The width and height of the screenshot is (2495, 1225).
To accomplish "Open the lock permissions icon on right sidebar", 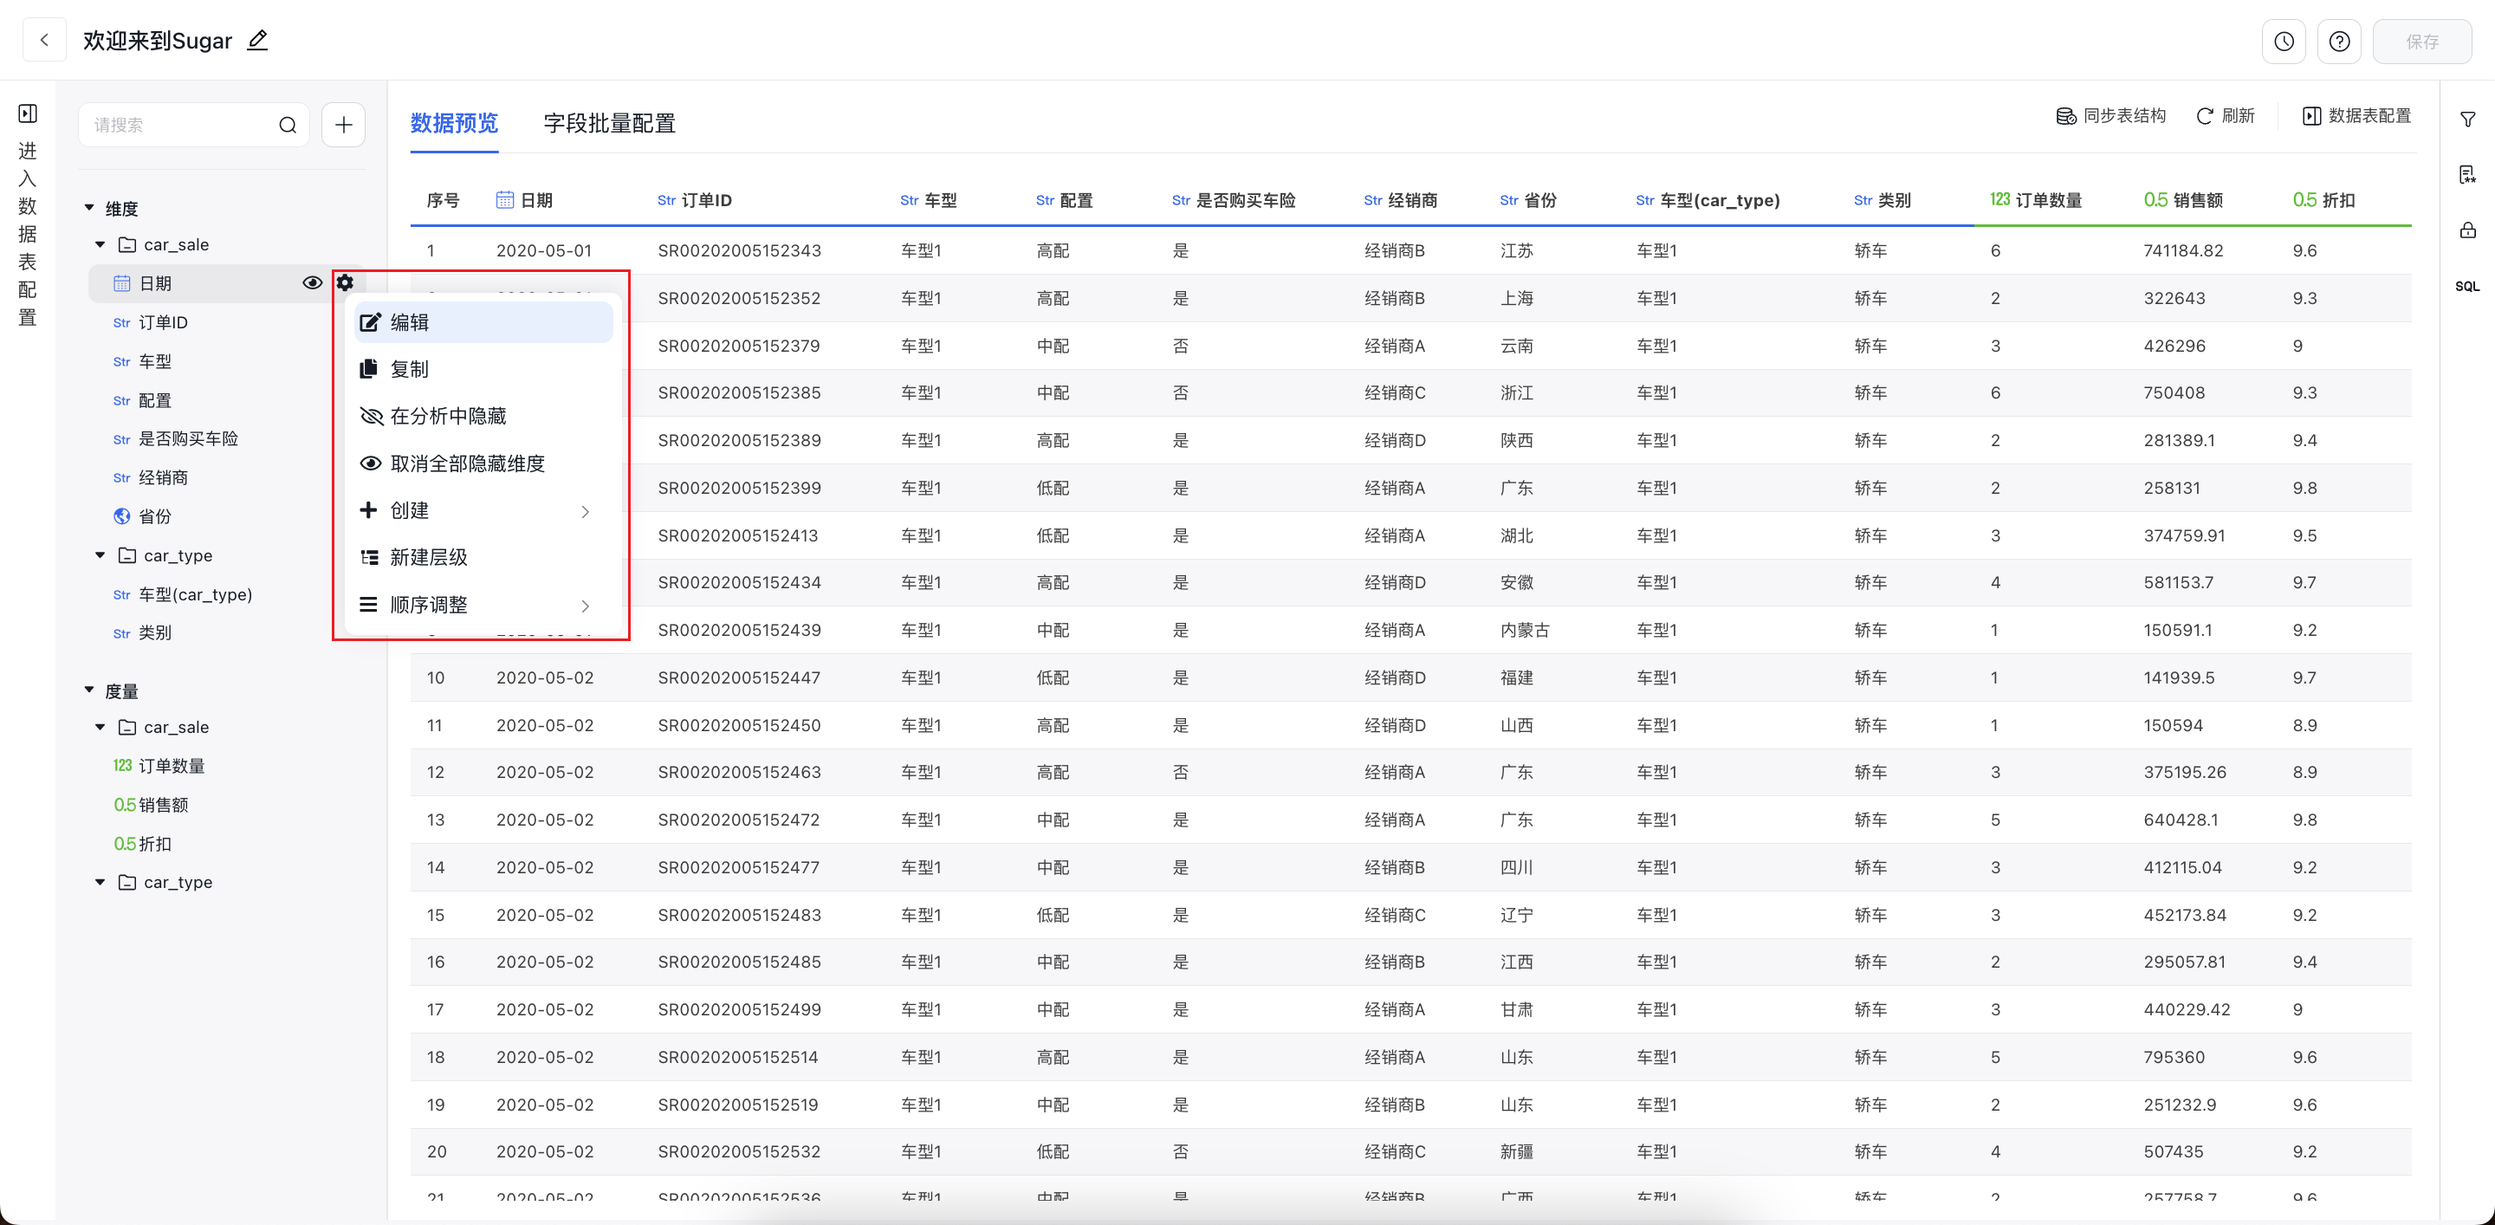I will click(x=2467, y=230).
